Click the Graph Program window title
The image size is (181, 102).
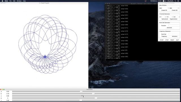pyautogui.click(x=45, y=3)
